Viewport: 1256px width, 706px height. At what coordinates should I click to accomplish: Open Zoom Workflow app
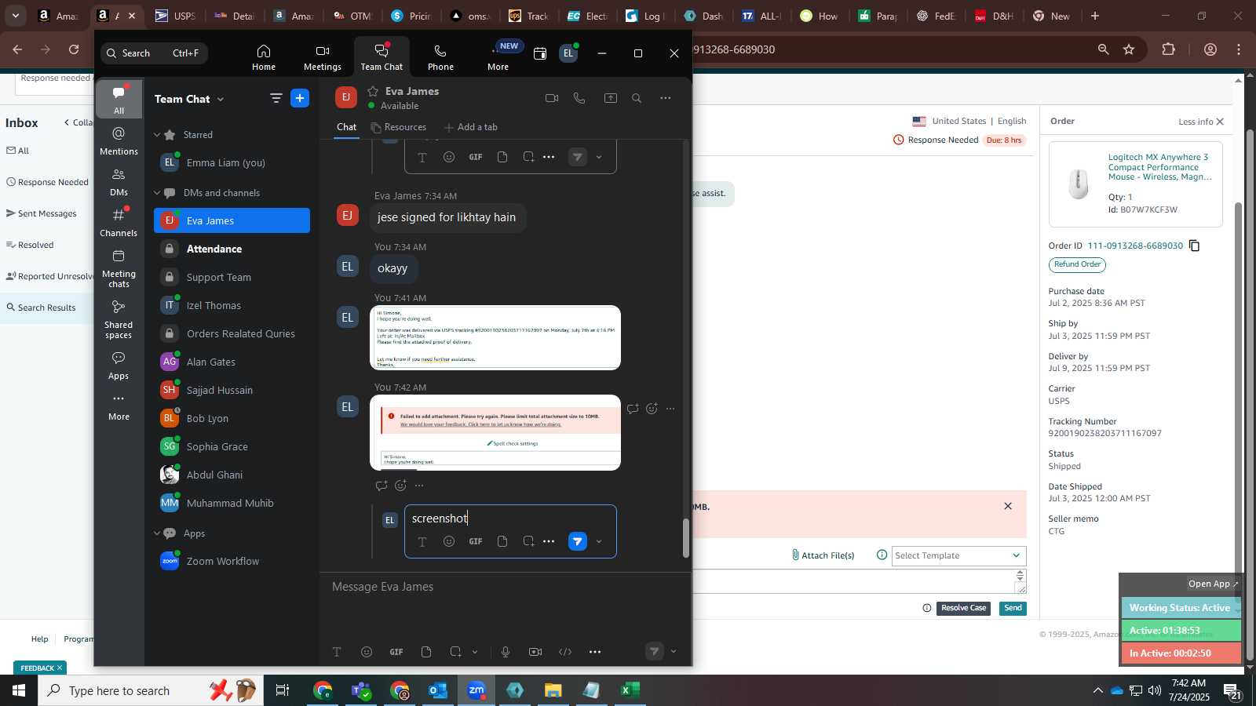tap(232, 561)
